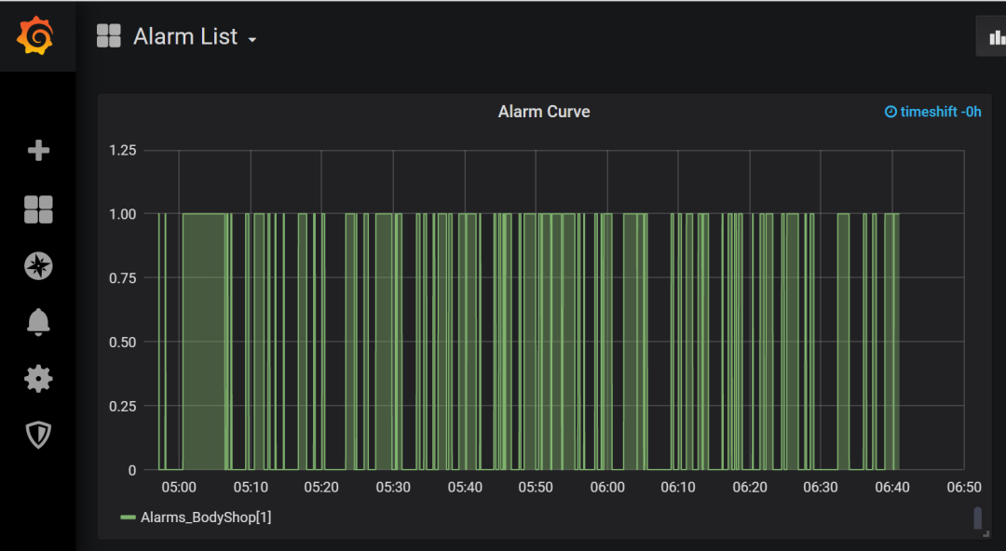The width and height of the screenshot is (1006, 551).
Task: Click the green Alarms_BodyShop[1] legend color swatch
Action: (x=129, y=517)
